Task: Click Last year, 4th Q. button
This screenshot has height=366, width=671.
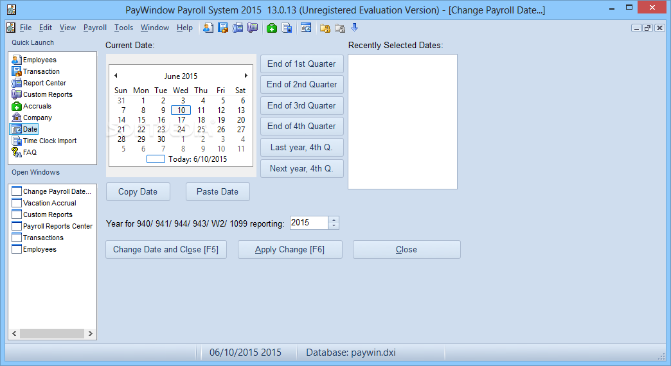Action: click(x=301, y=148)
